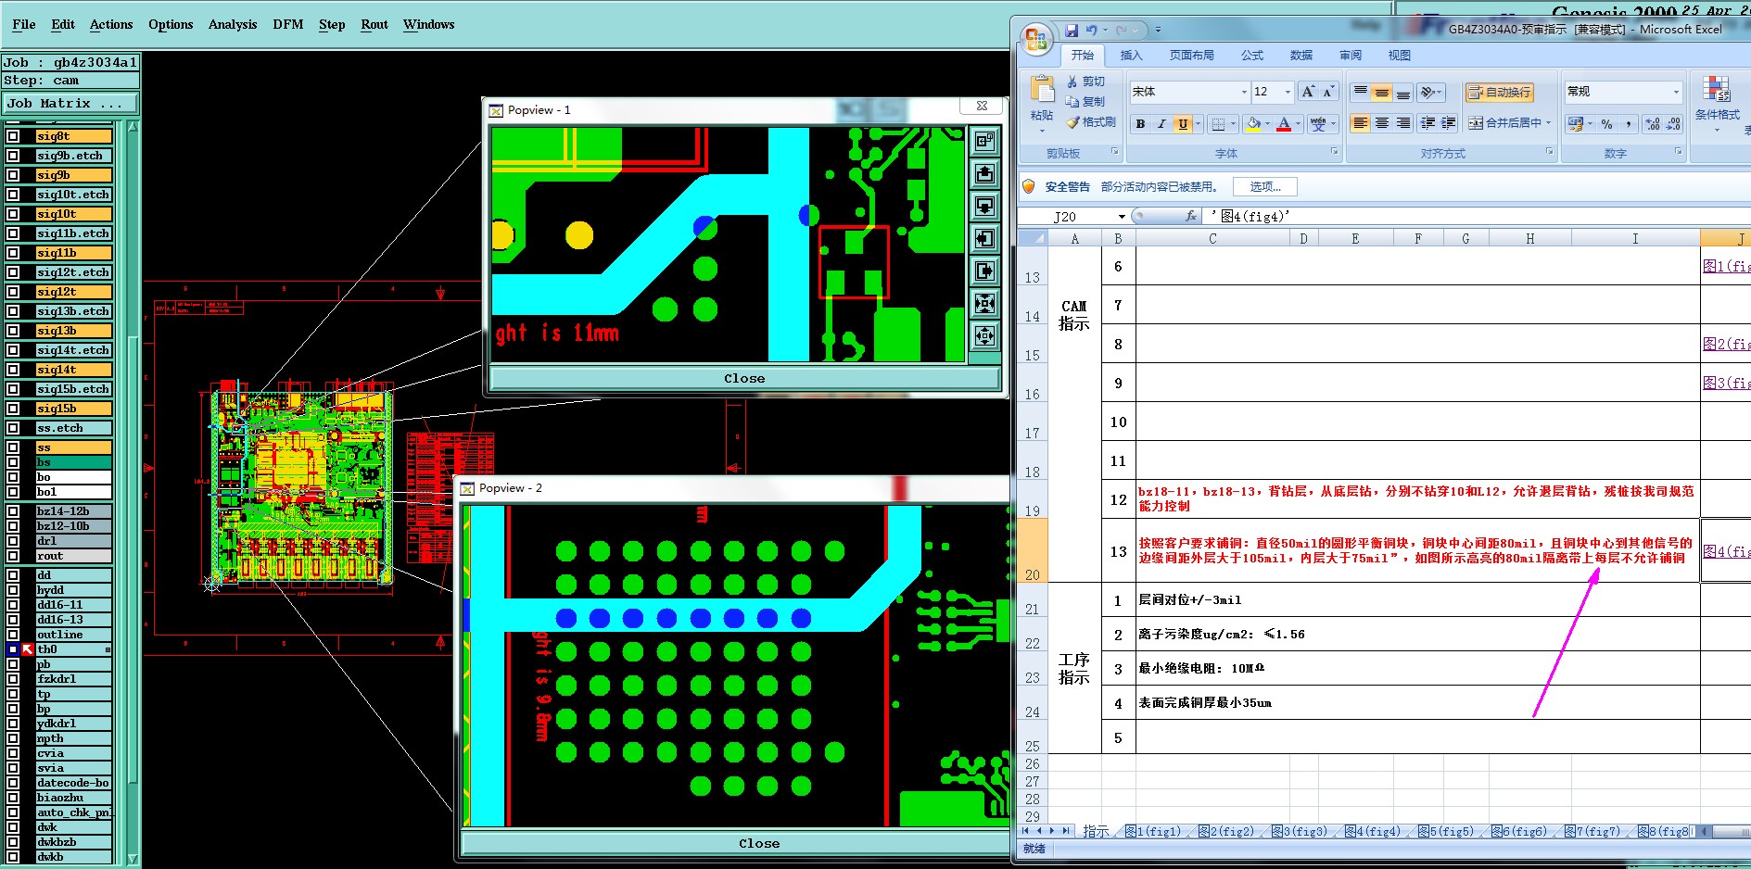Toggle checkbox for layer drl
The image size is (1751, 869).
coord(13,541)
